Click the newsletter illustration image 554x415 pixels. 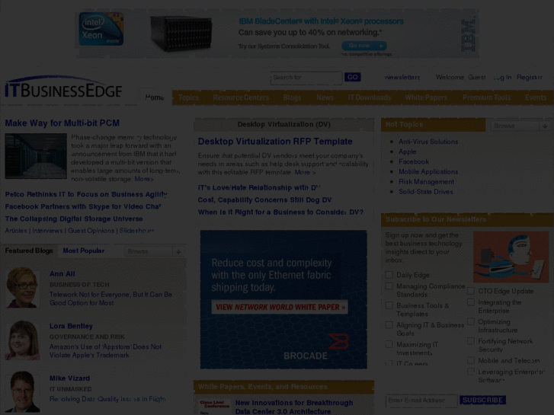pos(511,257)
